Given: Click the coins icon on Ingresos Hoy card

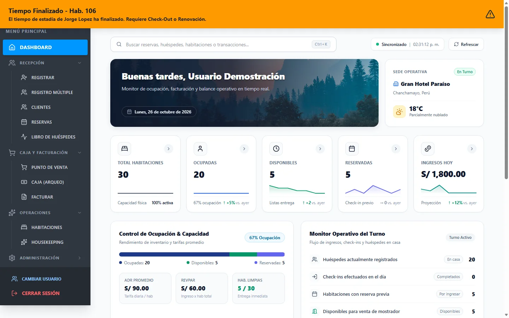Looking at the screenshot, I should [428, 149].
